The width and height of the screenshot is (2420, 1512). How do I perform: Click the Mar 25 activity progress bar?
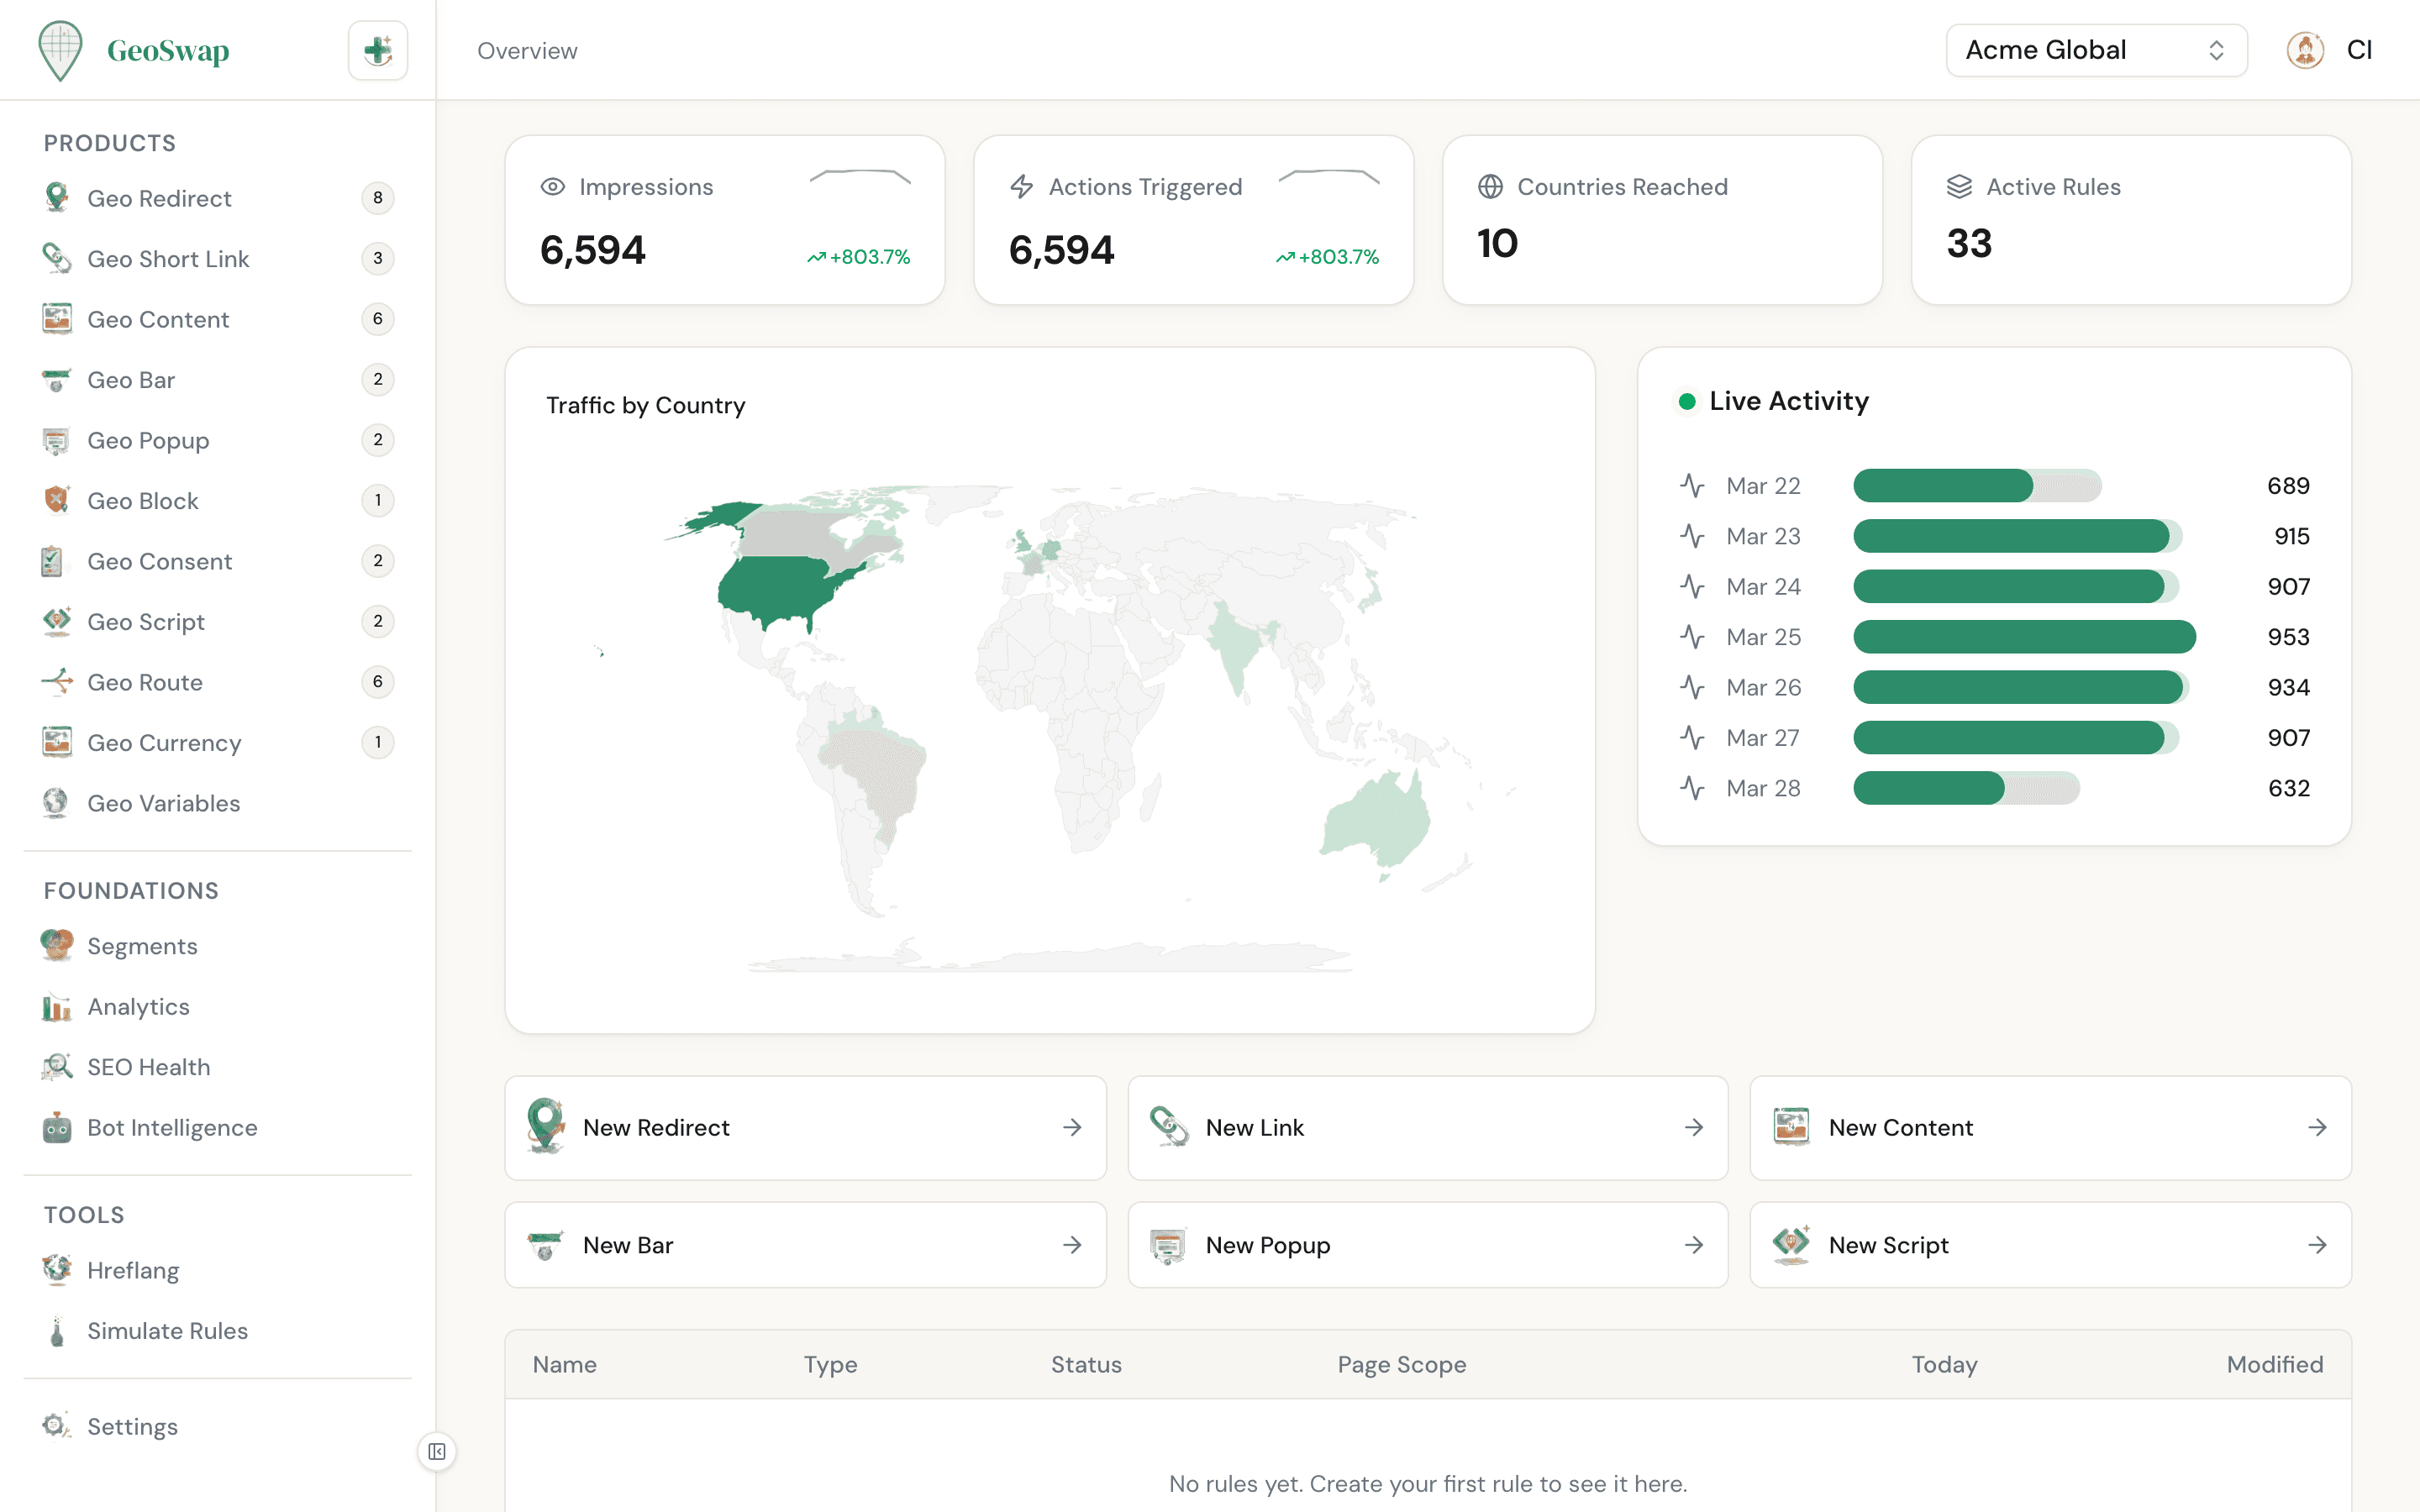[2024, 636]
